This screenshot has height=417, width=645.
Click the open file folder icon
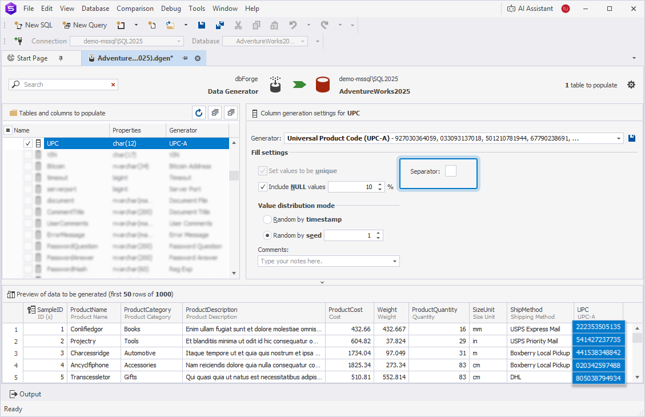tap(170, 25)
